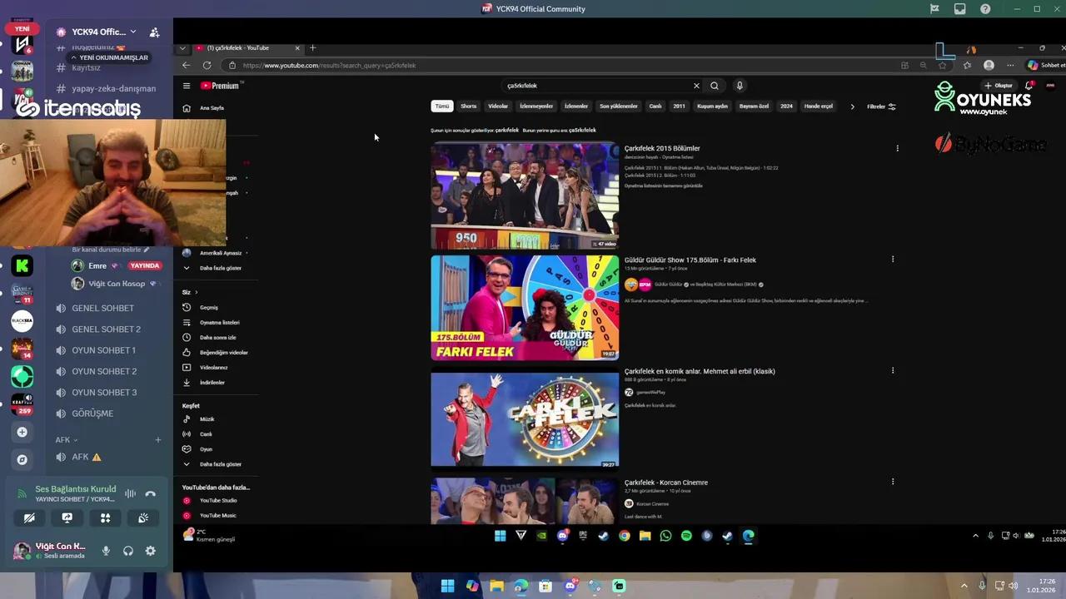Toggle Discord camera on
Image resolution: width=1066 pixels, height=599 pixels.
[29, 517]
